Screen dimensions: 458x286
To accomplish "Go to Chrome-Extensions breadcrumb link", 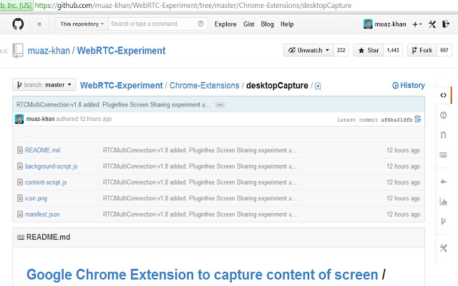I will [x=204, y=86].
